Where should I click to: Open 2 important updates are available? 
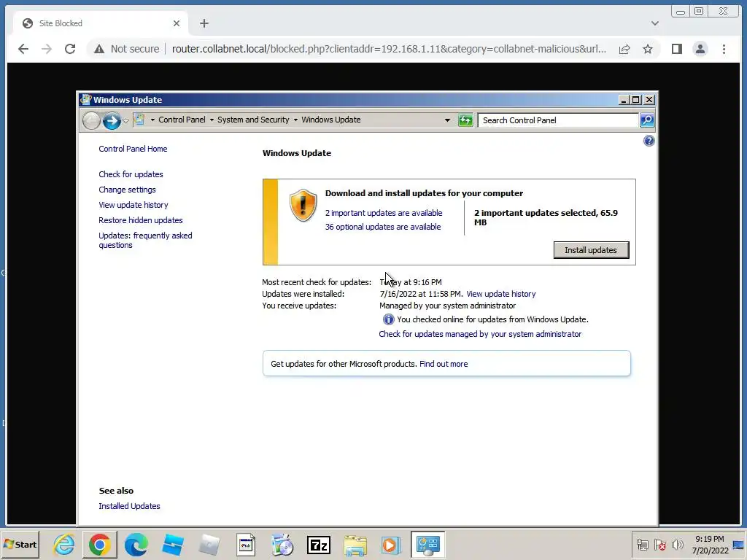[384, 213]
